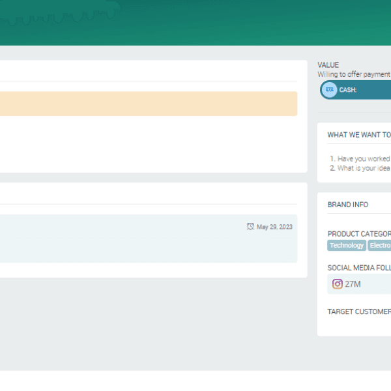This screenshot has height=391, width=391.
Task: Select the Electronics category tag
Action: coord(380,246)
